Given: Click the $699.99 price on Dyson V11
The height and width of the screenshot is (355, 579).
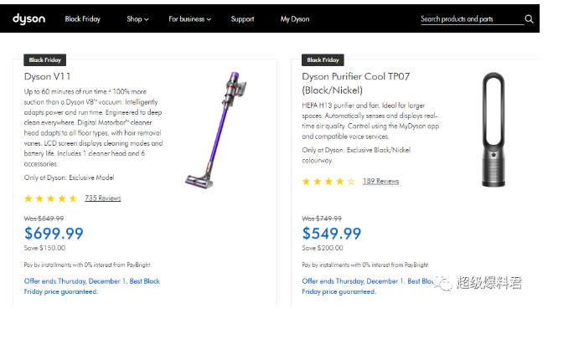Looking at the screenshot, I should click(x=54, y=234).
